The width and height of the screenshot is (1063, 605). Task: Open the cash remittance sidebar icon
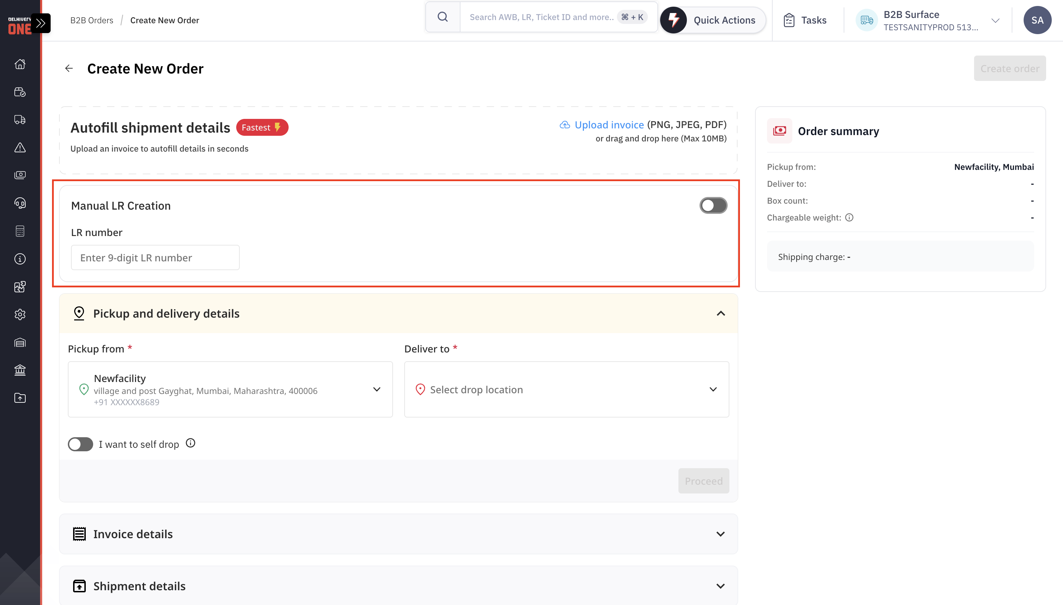click(20, 175)
